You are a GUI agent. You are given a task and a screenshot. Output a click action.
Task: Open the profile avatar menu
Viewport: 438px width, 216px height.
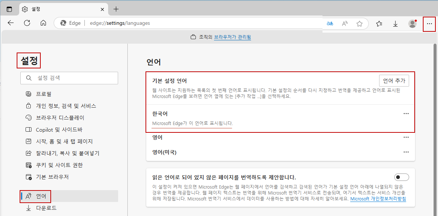[412, 24]
